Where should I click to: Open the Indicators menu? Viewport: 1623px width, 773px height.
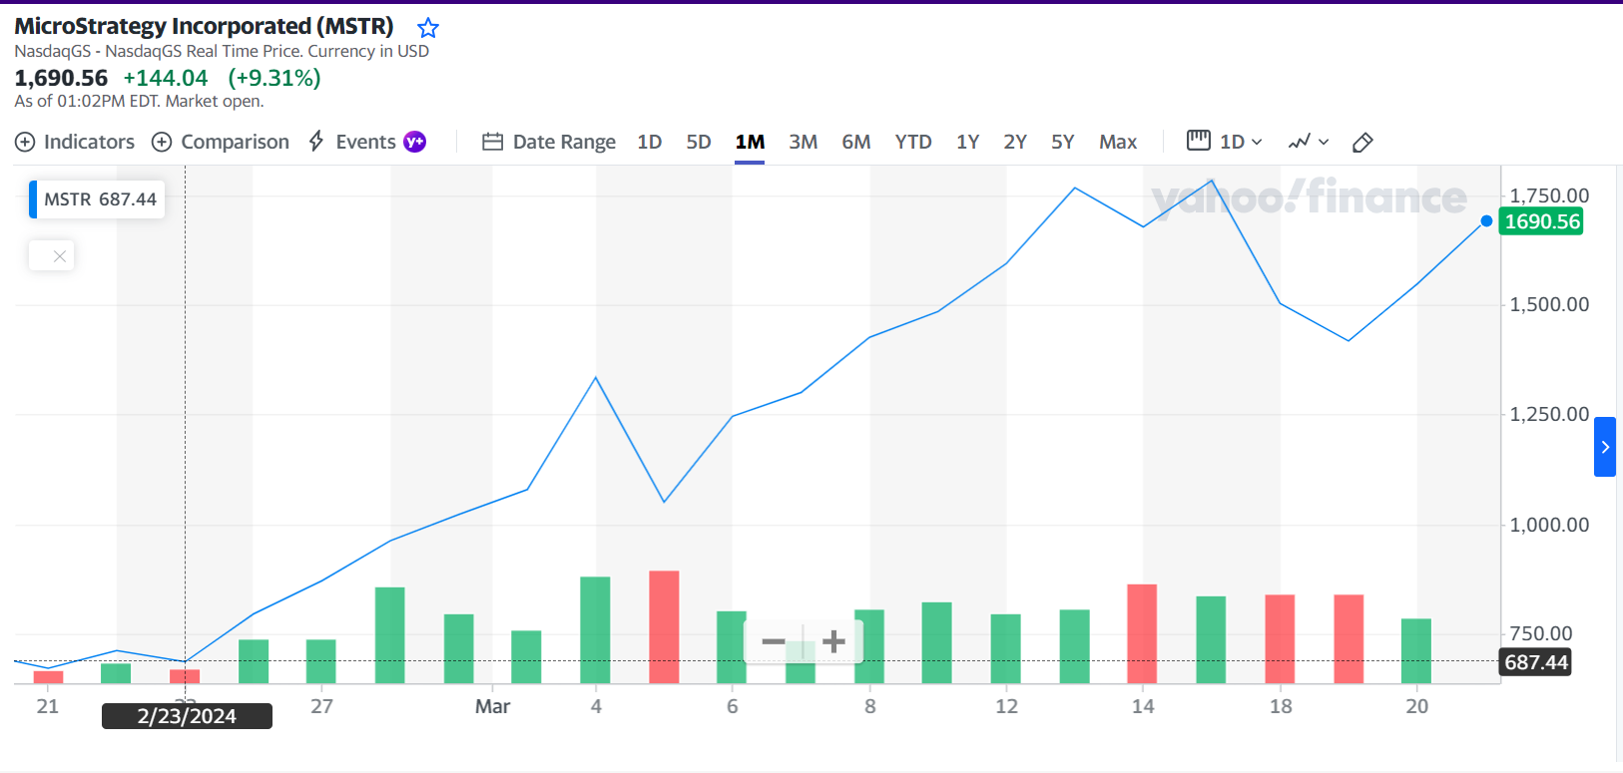(x=75, y=142)
